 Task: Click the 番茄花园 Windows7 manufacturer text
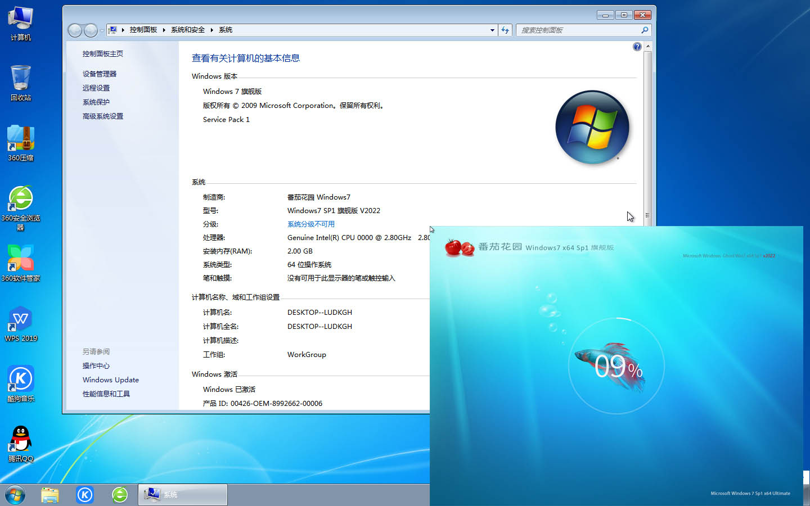[319, 197]
